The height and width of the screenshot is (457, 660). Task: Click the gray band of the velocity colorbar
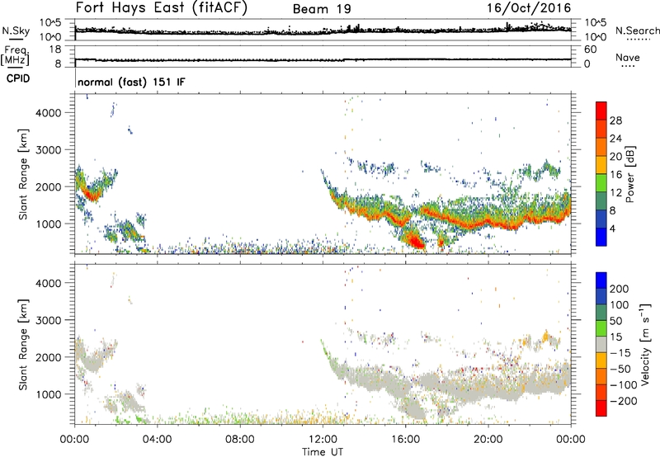tap(601, 344)
